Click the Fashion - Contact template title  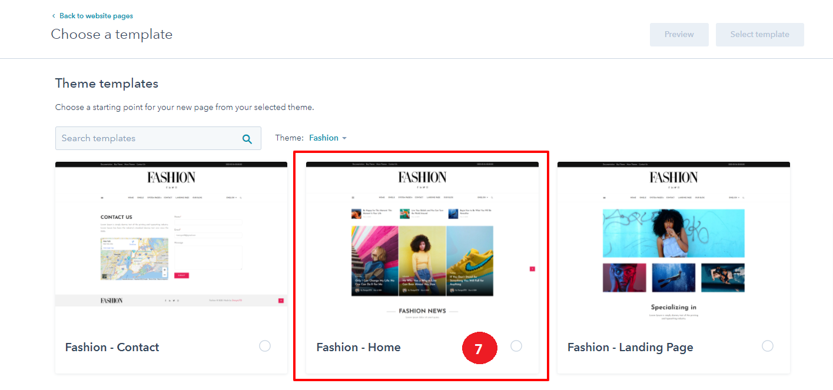point(112,348)
